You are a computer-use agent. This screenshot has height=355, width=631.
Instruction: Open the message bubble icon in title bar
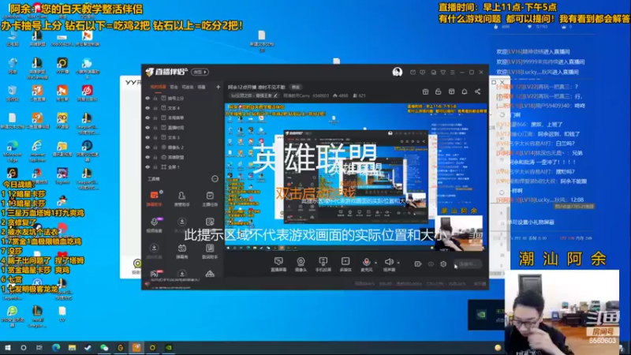(423, 72)
